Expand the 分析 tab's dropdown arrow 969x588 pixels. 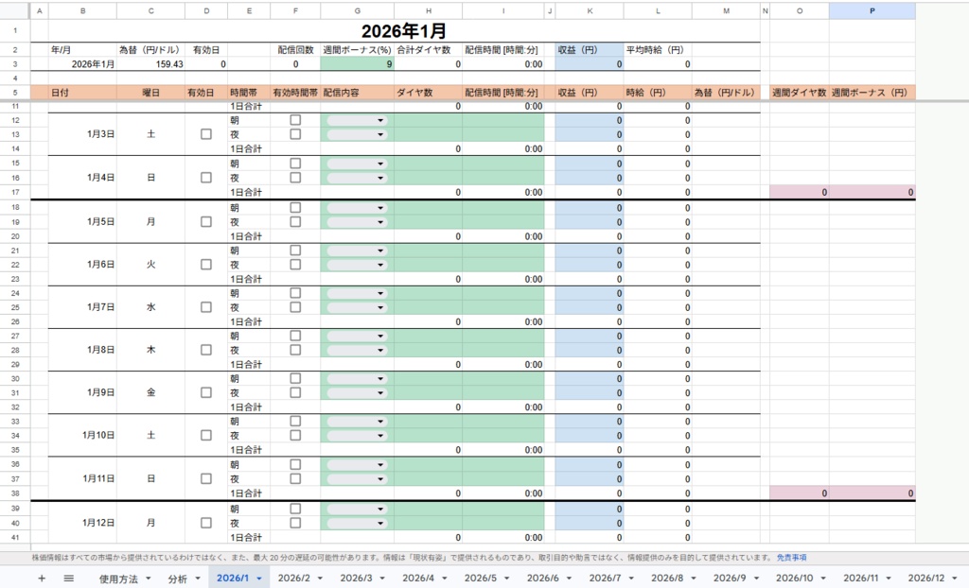click(x=198, y=579)
